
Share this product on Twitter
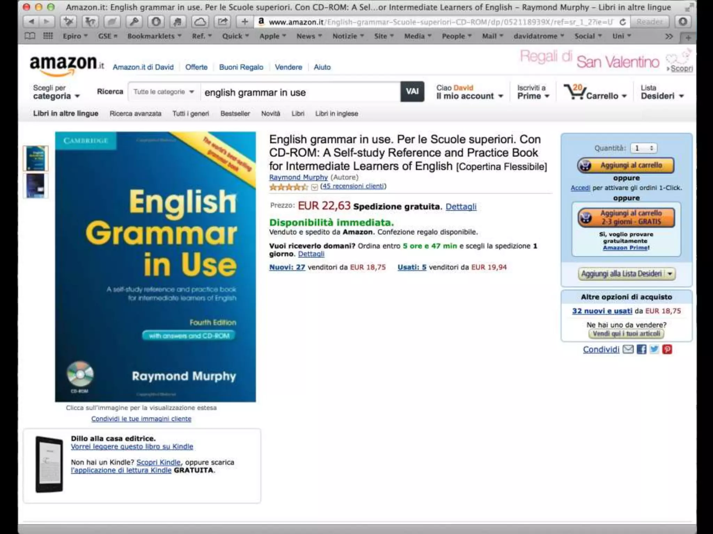(654, 349)
